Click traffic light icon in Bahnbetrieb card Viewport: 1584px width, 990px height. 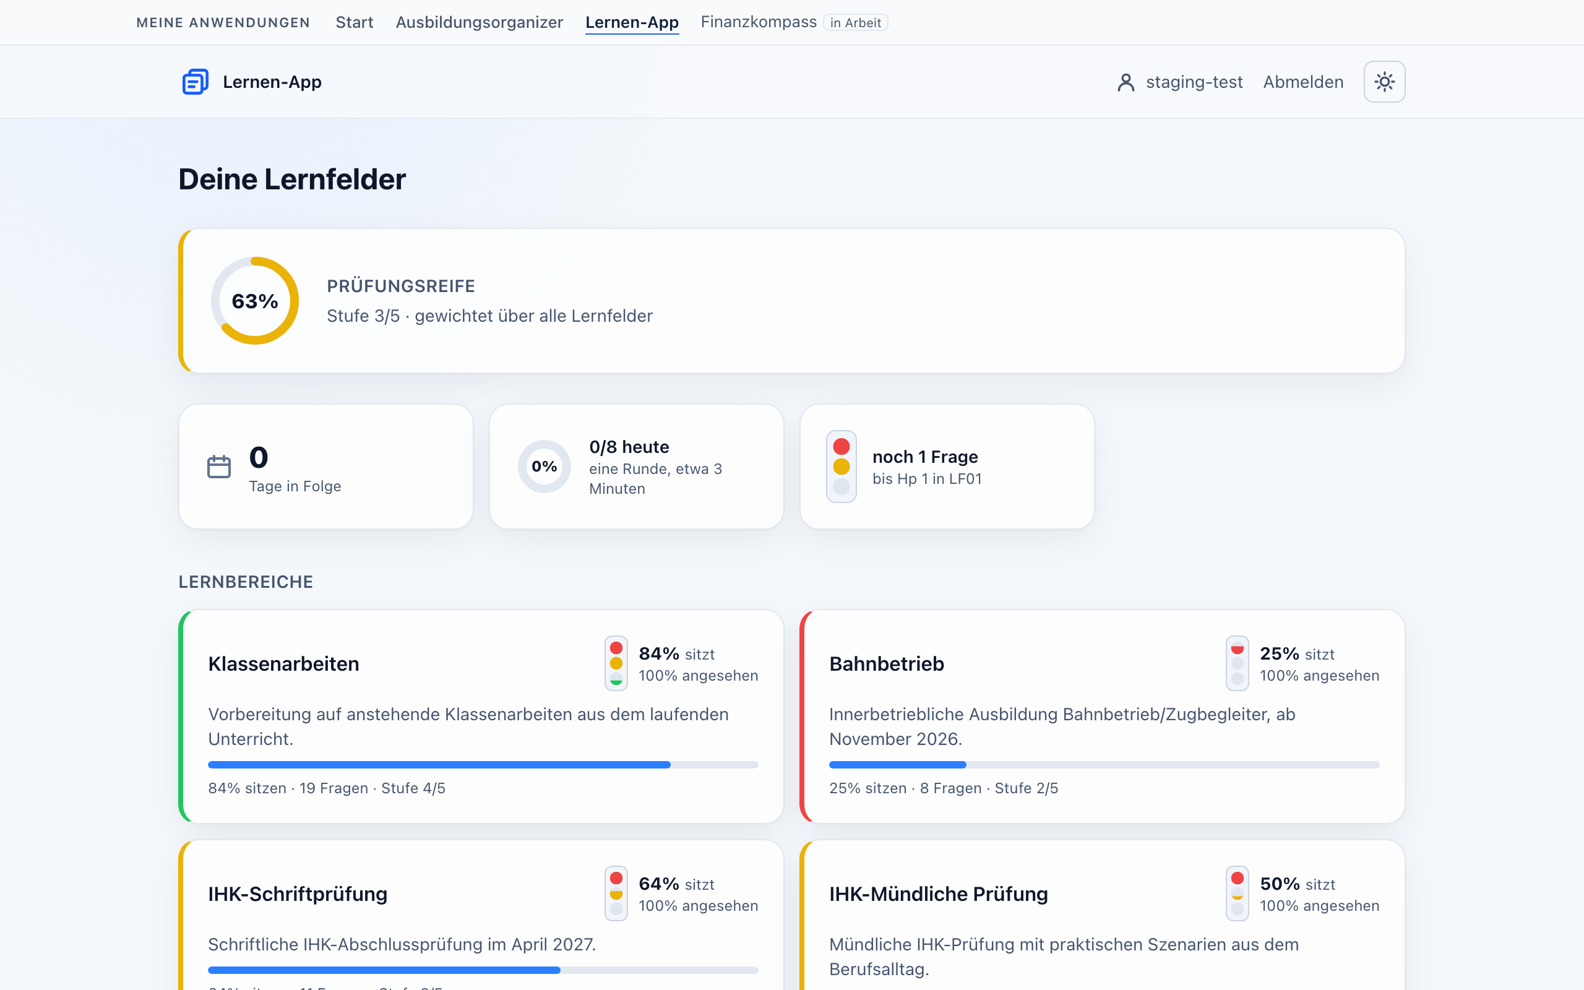pyautogui.click(x=1237, y=663)
